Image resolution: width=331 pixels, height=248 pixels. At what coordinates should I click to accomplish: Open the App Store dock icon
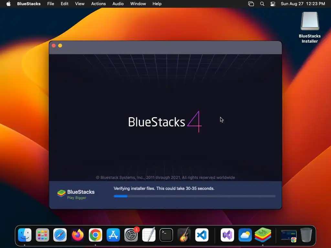tap(113, 235)
